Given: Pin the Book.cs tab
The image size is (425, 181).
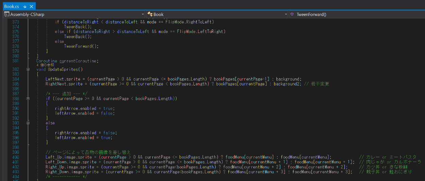Looking at the screenshot, I should (x=25, y=6).
